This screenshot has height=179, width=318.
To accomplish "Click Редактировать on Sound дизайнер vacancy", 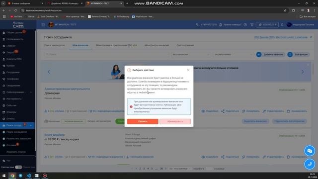I will pyautogui.click(x=273, y=157).
